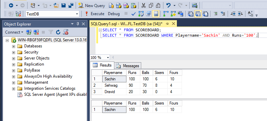Select the PolyBase tree item
The height and width of the screenshot is (121, 267).
click(x=32, y=70)
